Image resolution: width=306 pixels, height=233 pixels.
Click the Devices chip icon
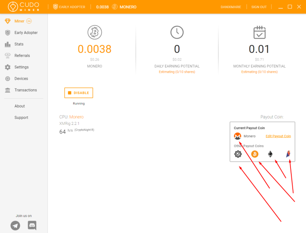tap(8, 78)
